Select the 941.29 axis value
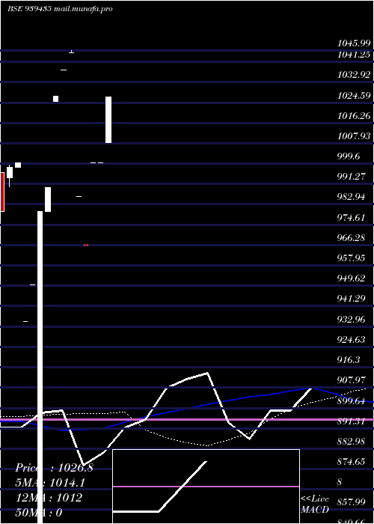Image resolution: width=374 pixels, height=524 pixels. [x=351, y=299]
